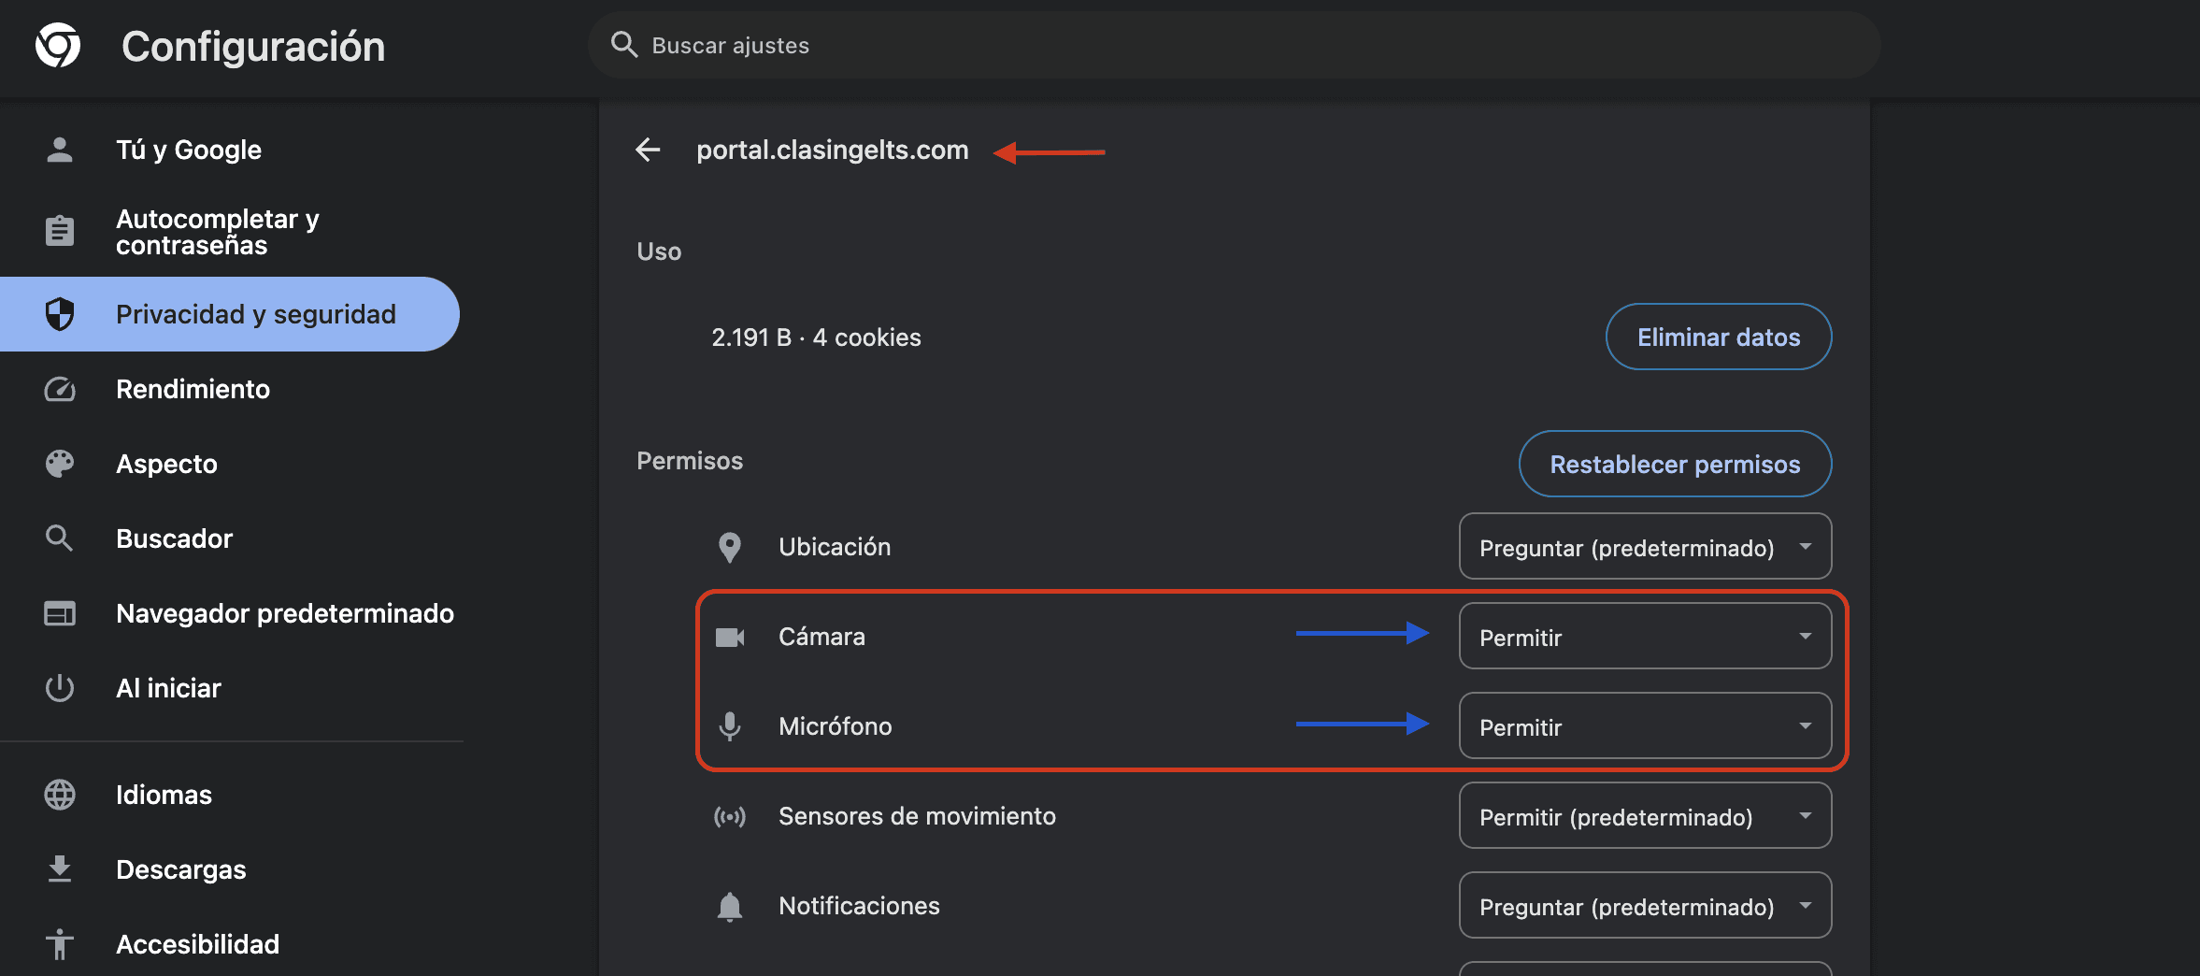Click the palette icon next to Aspecto
The image size is (2200, 976).
[x=60, y=464]
